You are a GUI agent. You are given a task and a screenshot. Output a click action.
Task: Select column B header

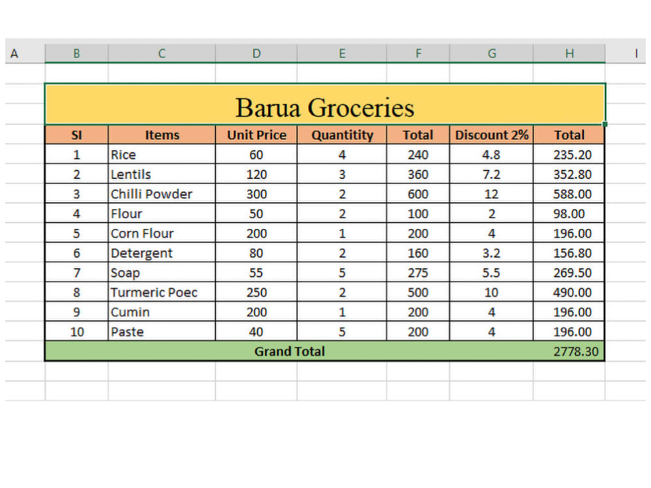pos(76,53)
